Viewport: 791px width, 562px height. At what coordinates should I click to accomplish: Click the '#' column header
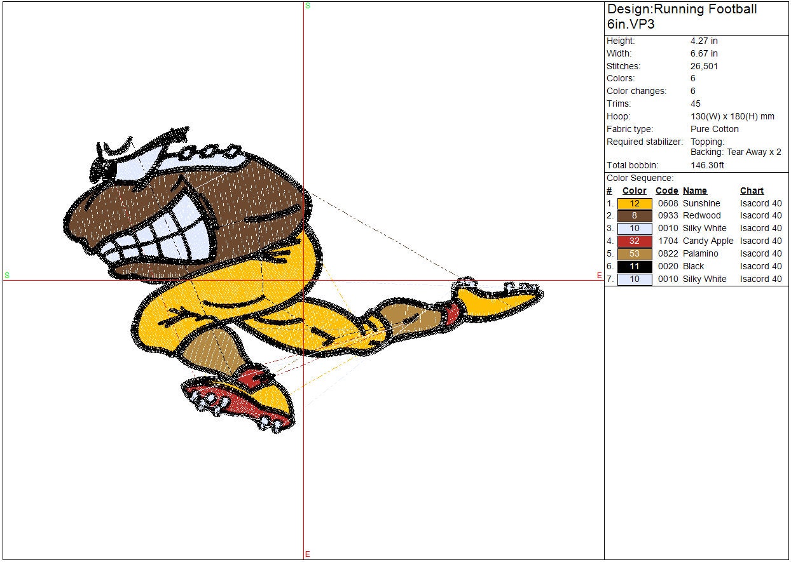[x=609, y=191]
